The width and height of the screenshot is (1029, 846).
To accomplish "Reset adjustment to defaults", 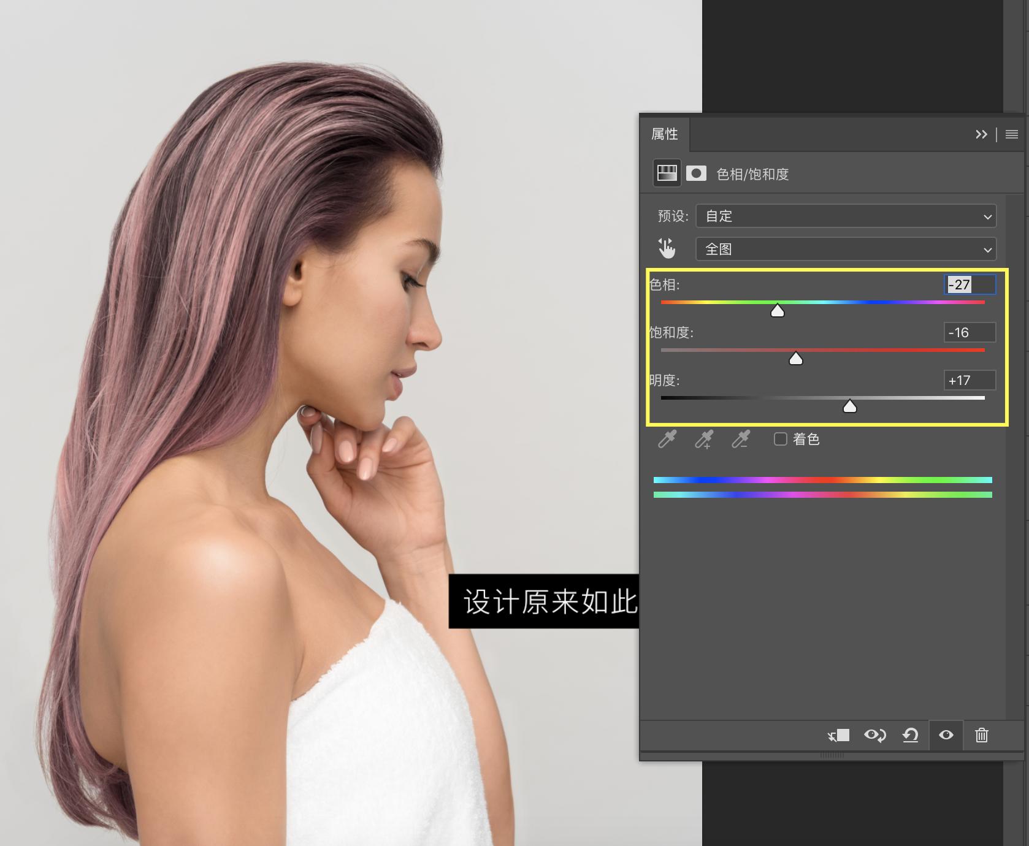I will [911, 735].
